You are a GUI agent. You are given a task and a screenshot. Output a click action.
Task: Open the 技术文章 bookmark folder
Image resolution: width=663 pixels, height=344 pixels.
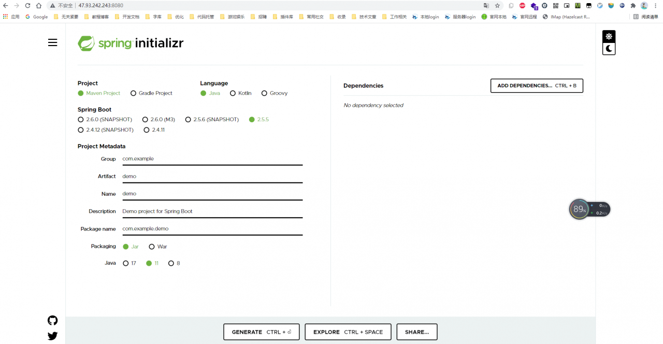click(x=364, y=17)
